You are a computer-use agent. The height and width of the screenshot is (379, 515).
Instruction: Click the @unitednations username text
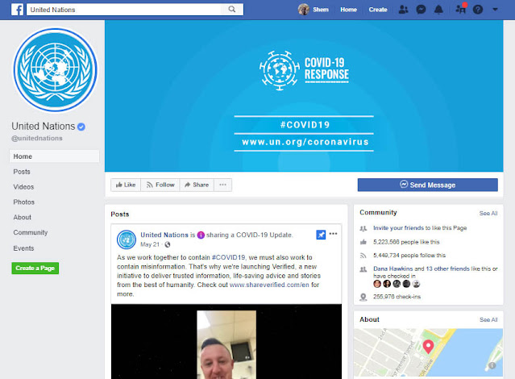coord(37,139)
